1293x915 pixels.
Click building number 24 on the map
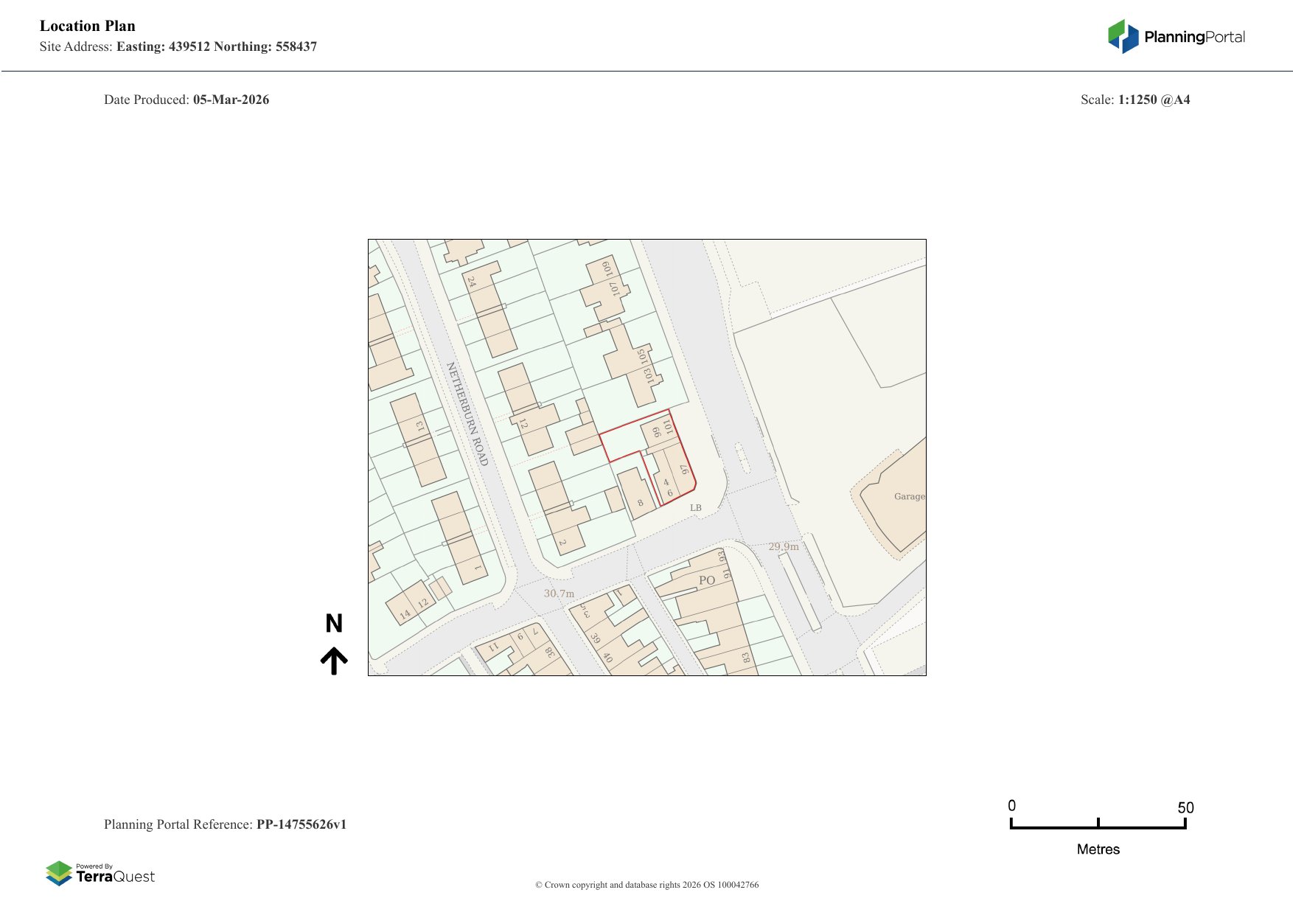(x=472, y=282)
